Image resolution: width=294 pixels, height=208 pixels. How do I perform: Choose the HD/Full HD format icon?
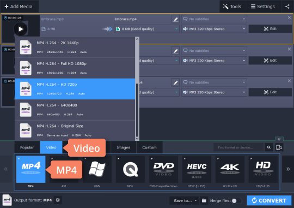pos(263,169)
